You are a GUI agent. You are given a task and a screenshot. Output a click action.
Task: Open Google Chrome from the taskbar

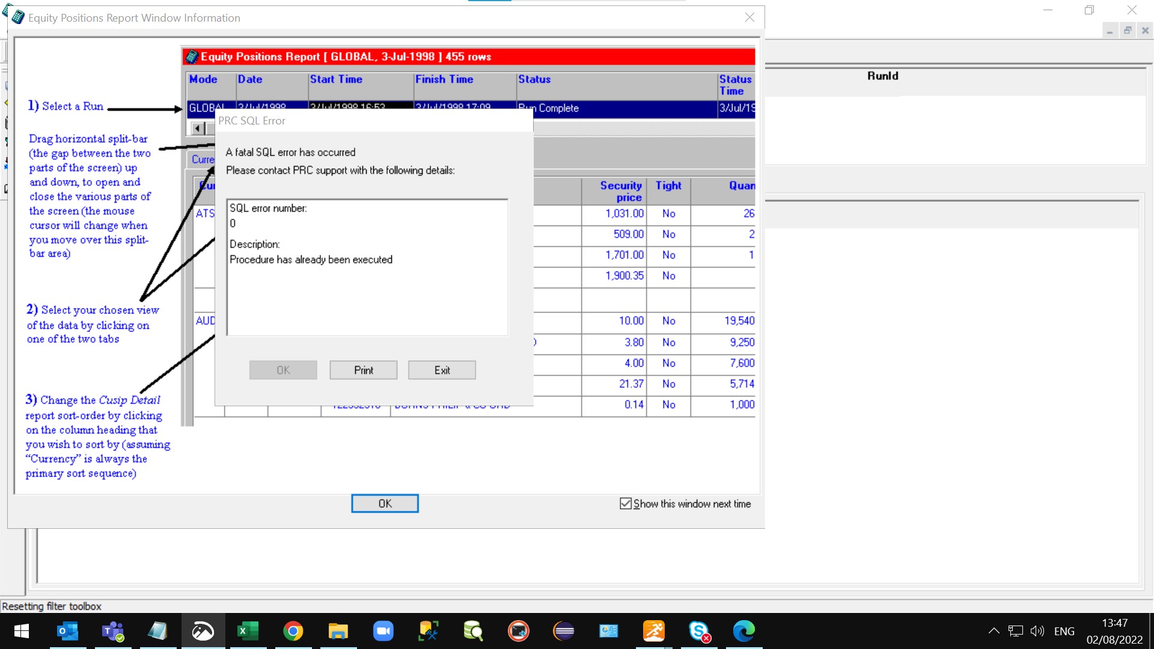[x=293, y=631]
